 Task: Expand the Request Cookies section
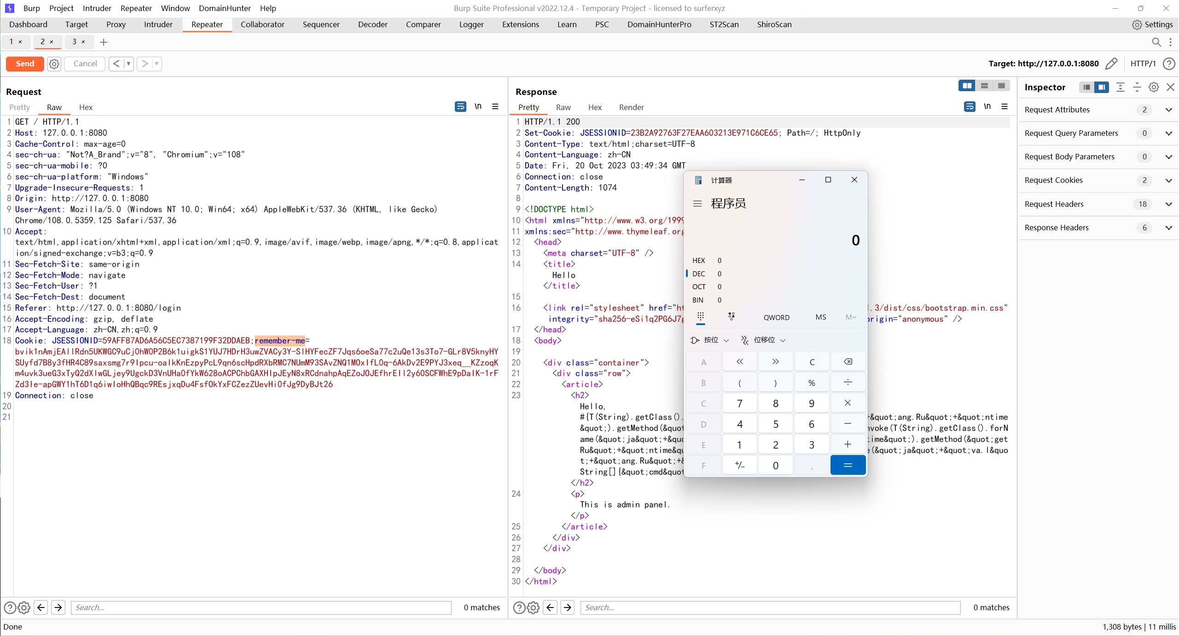pos(1168,181)
